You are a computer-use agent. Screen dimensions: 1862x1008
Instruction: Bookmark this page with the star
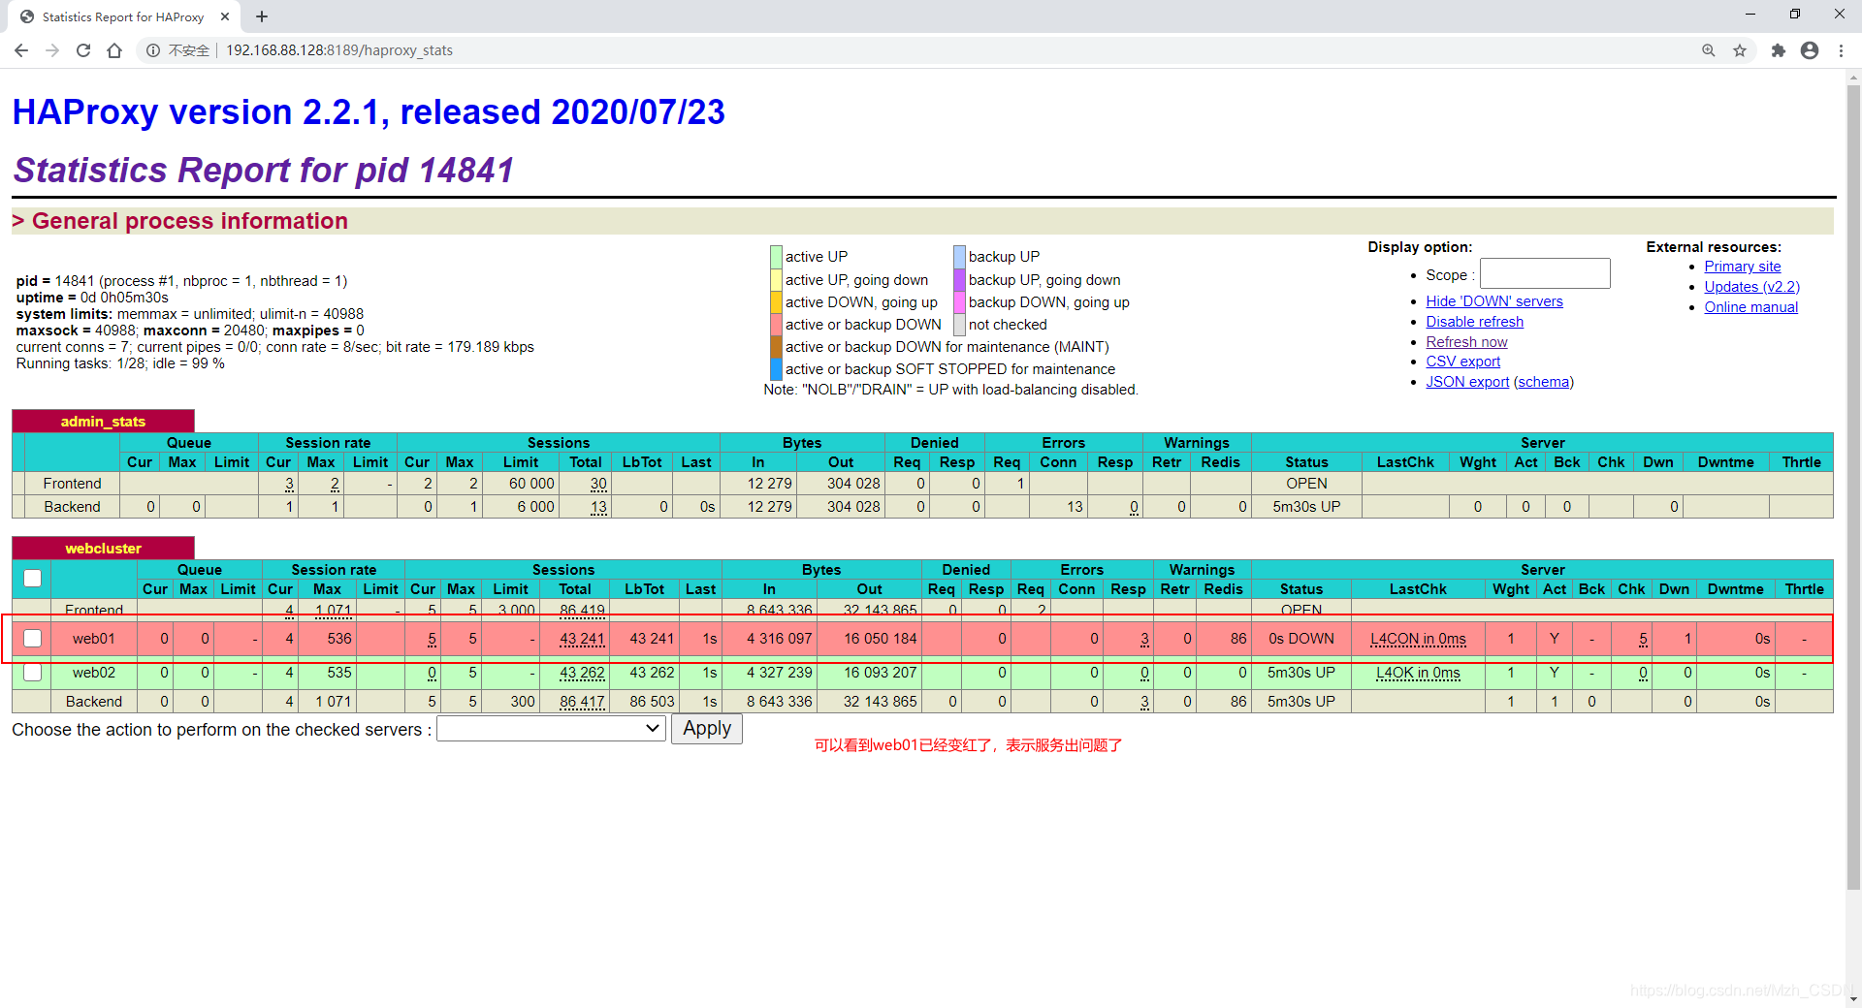click(1740, 50)
